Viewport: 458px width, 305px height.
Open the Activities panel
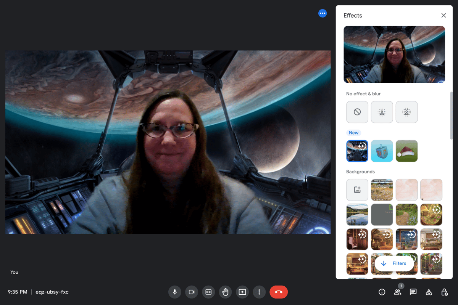pyautogui.click(x=429, y=292)
